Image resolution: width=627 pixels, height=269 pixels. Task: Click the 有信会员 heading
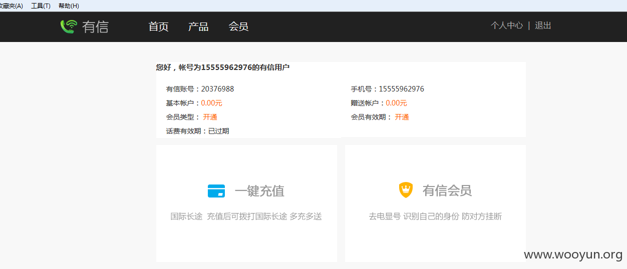[x=447, y=190]
